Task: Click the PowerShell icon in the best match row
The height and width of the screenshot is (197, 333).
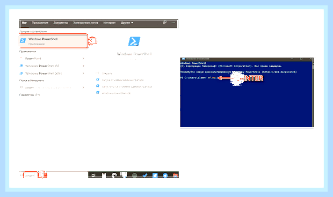Action: 23,40
